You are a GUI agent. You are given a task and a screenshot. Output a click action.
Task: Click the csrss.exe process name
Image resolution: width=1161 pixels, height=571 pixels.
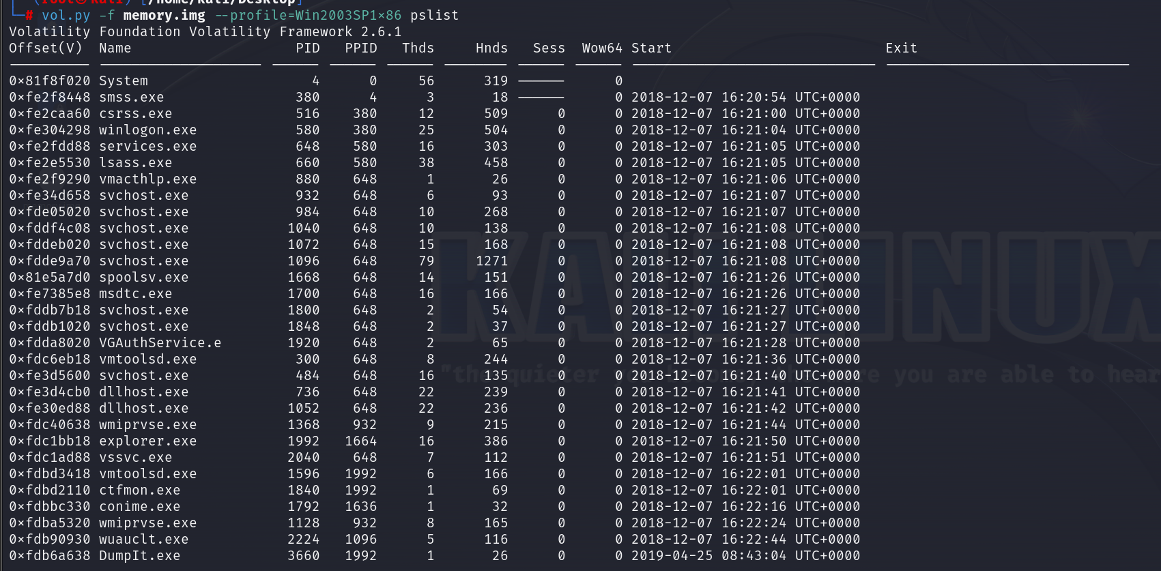pos(136,113)
